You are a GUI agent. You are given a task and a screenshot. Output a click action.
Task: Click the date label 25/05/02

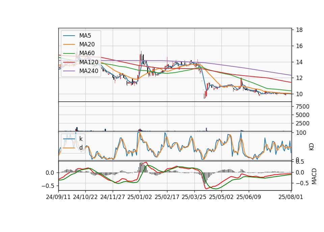(x=221, y=197)
